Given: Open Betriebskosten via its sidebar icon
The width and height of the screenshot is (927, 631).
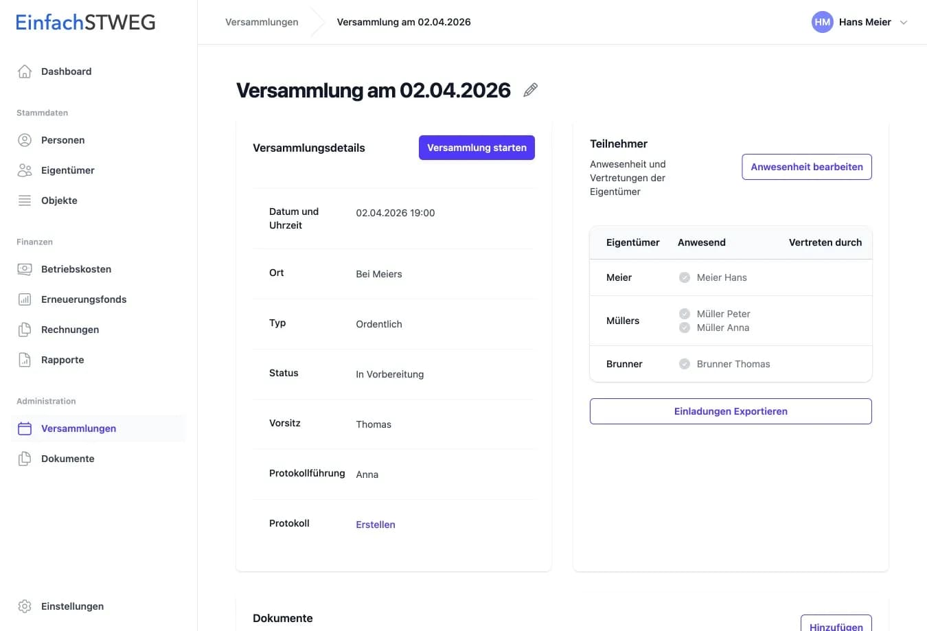Looking at the screenshot, I should pos(24,269).
